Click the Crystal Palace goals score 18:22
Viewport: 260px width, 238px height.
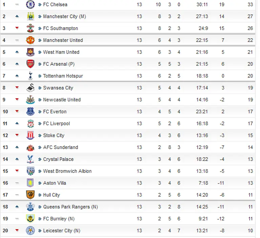pyautogui.click(x=202, y=159)
